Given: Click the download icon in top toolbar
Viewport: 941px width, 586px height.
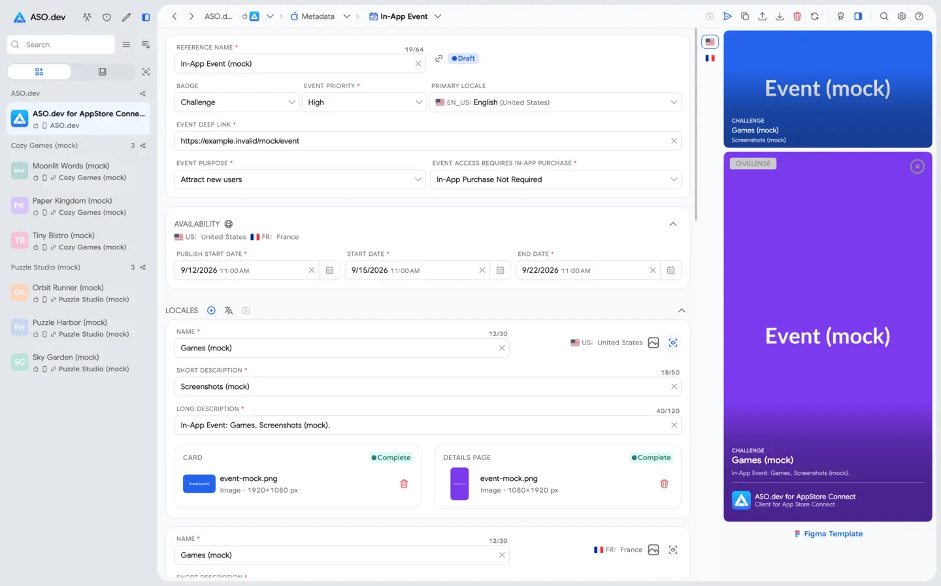Looking at the screenshot, I should tap(780, 16).
